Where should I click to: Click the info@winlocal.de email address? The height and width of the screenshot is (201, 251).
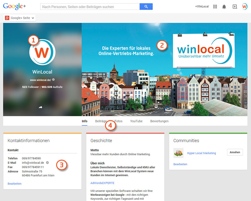pyautogui.click(x=33, y=163)
